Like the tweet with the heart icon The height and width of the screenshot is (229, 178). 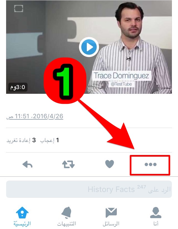click(110, 164)
